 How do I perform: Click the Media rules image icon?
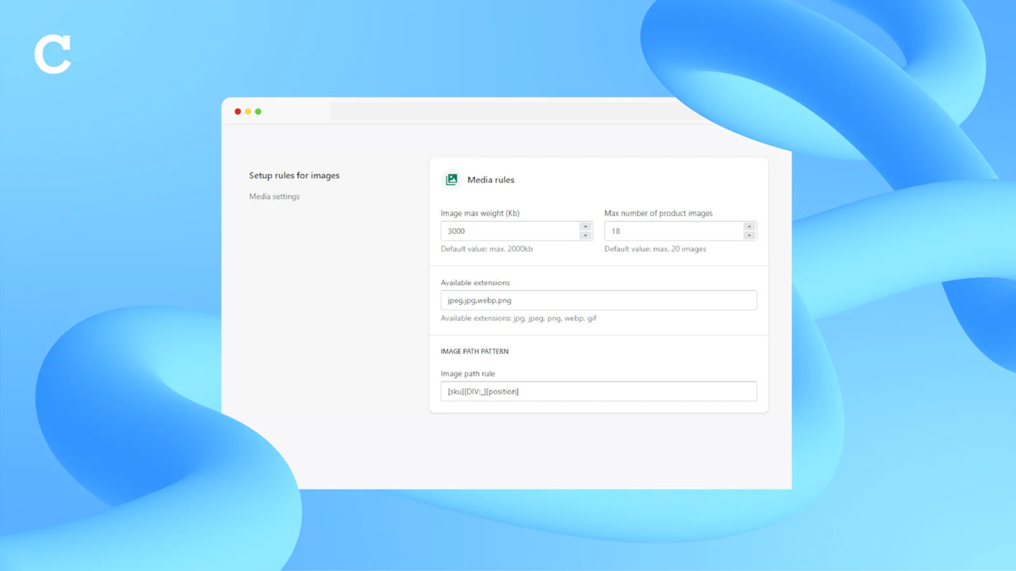coord(451,180)
